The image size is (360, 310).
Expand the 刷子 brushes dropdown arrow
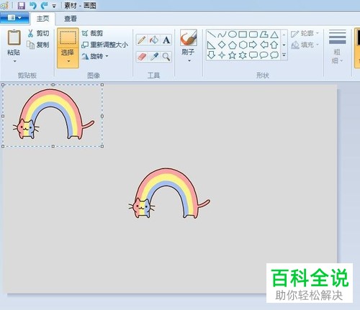189,61
